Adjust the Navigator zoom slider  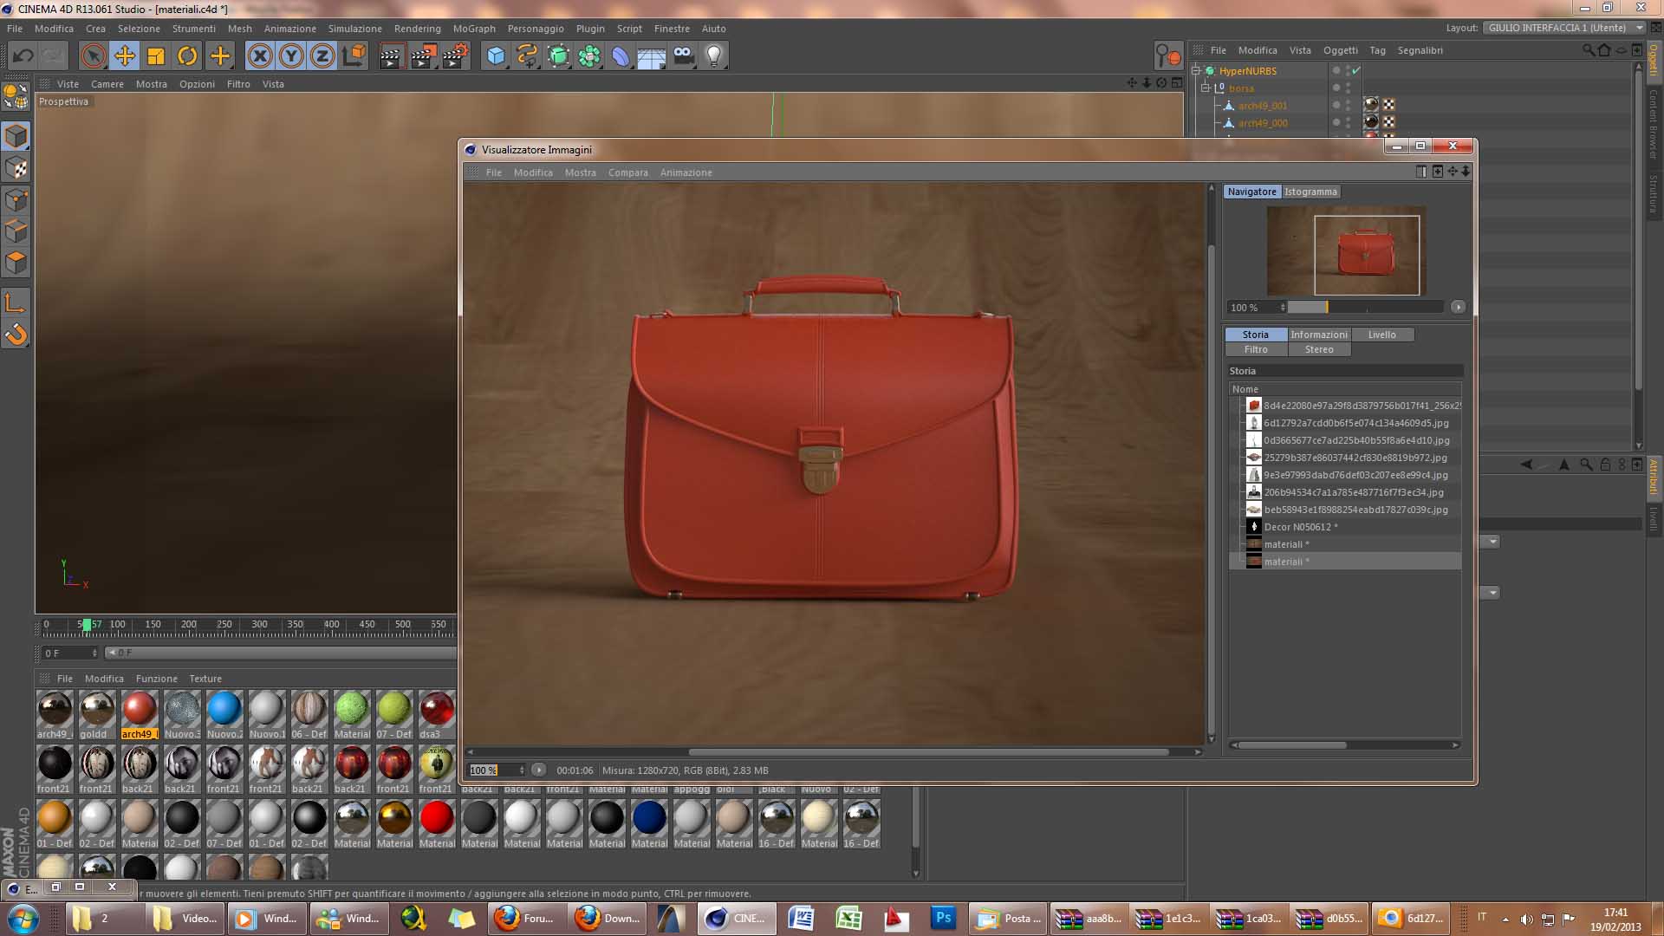coord(1326,308)
